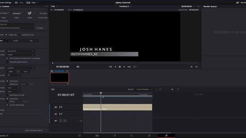Go to the mark in point
Screen dimensions: 246x138
191,67
